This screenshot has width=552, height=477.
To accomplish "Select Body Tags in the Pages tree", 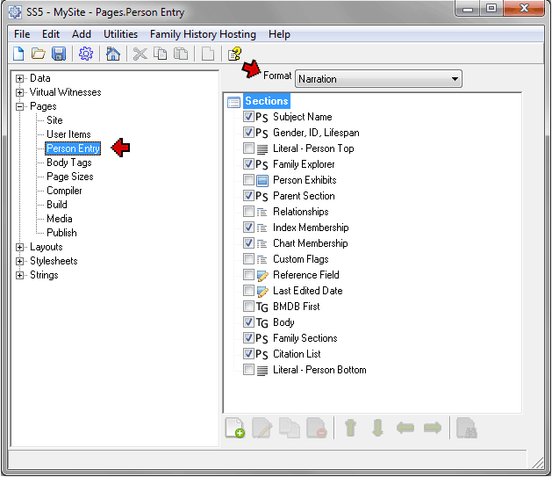I will pos(68,163).
